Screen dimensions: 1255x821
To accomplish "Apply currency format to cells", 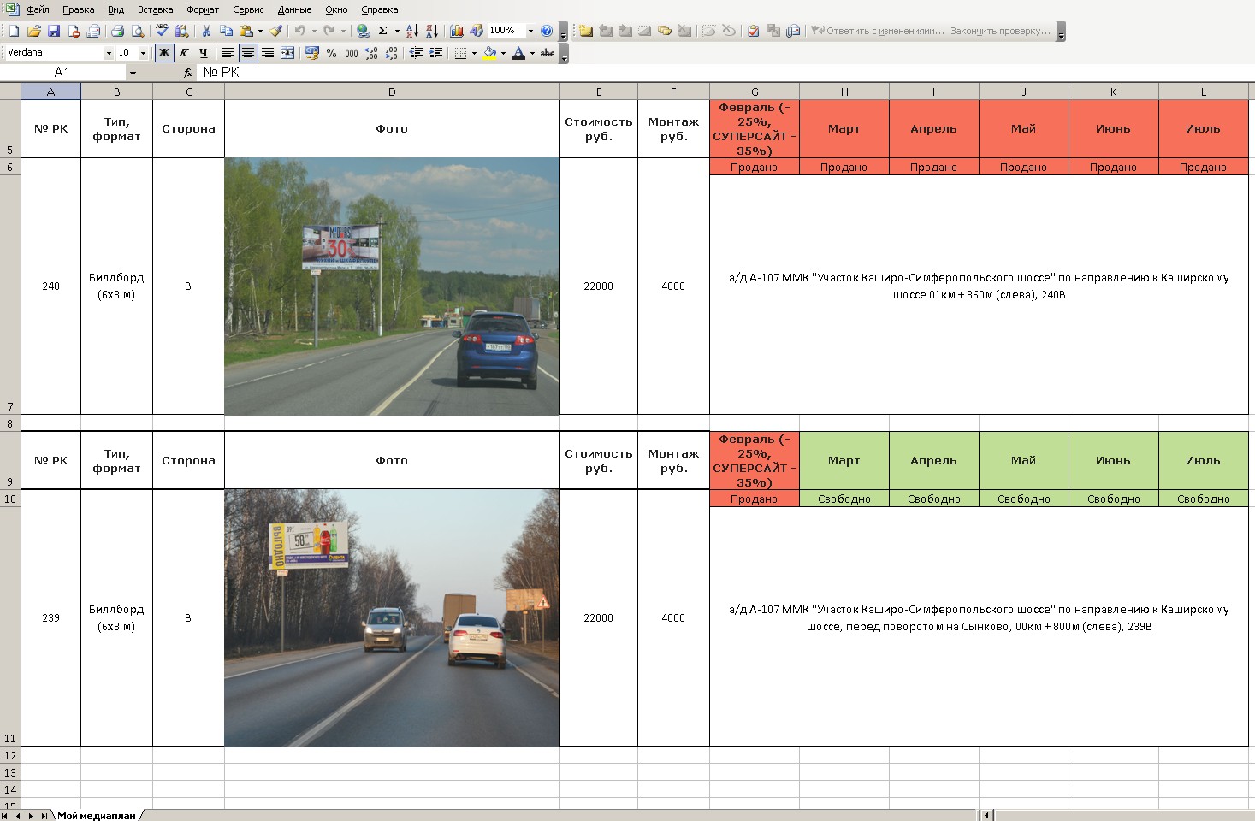I will coord(312,53).
